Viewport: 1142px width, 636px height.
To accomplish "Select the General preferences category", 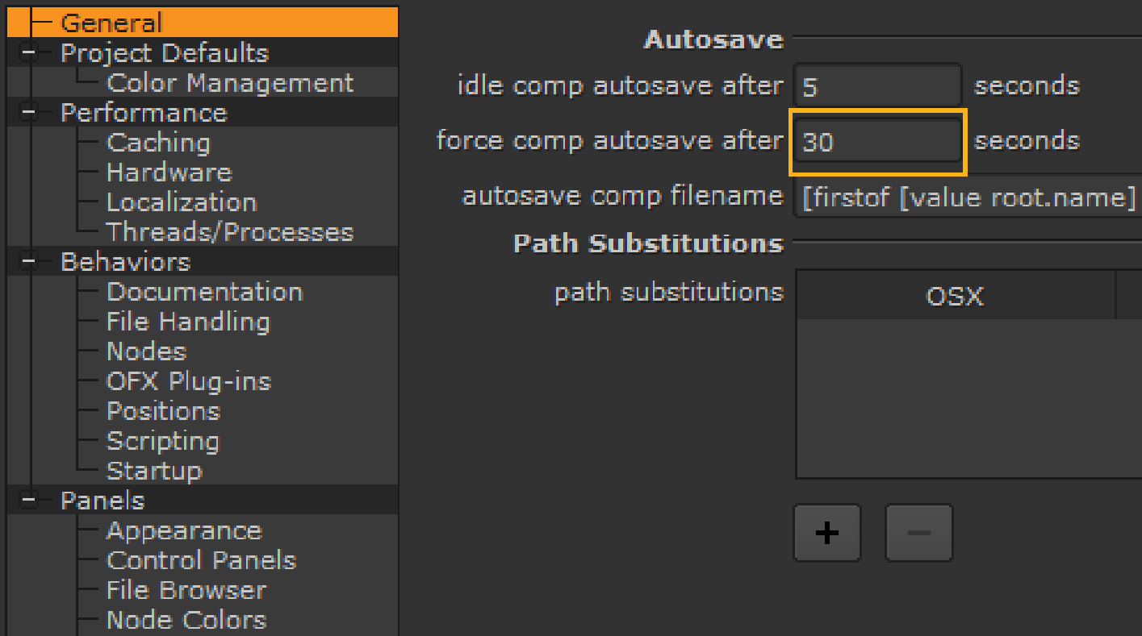I will [111, 23].
